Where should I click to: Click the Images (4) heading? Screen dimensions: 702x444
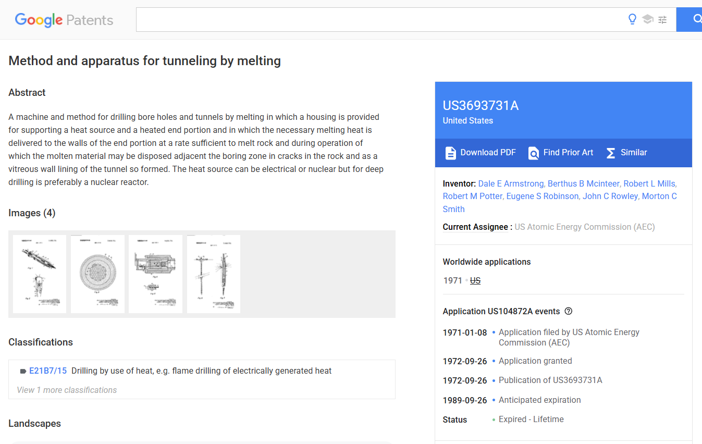click(x=32, y=213)
